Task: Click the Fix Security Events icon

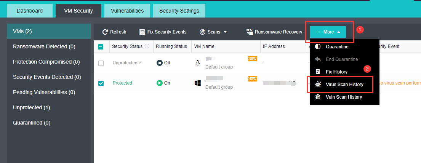Action: point(142,32)
